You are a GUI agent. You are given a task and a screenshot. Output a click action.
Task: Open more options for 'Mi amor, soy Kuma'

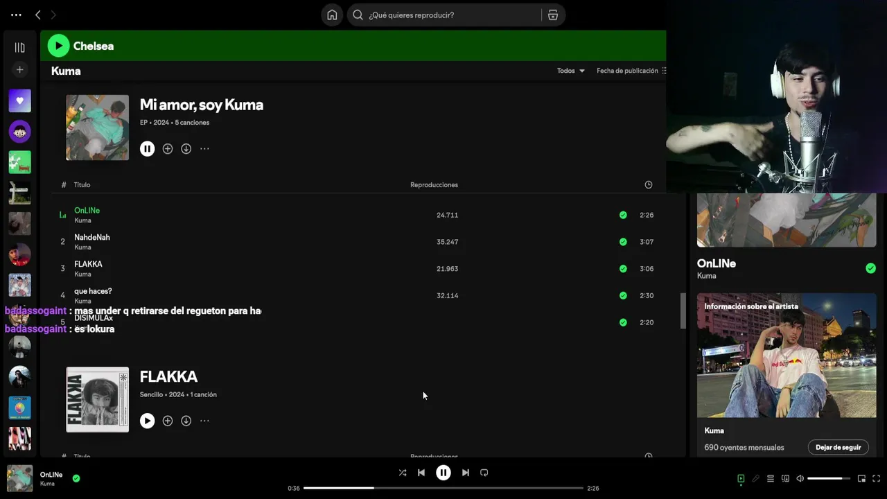pos(204,148)
